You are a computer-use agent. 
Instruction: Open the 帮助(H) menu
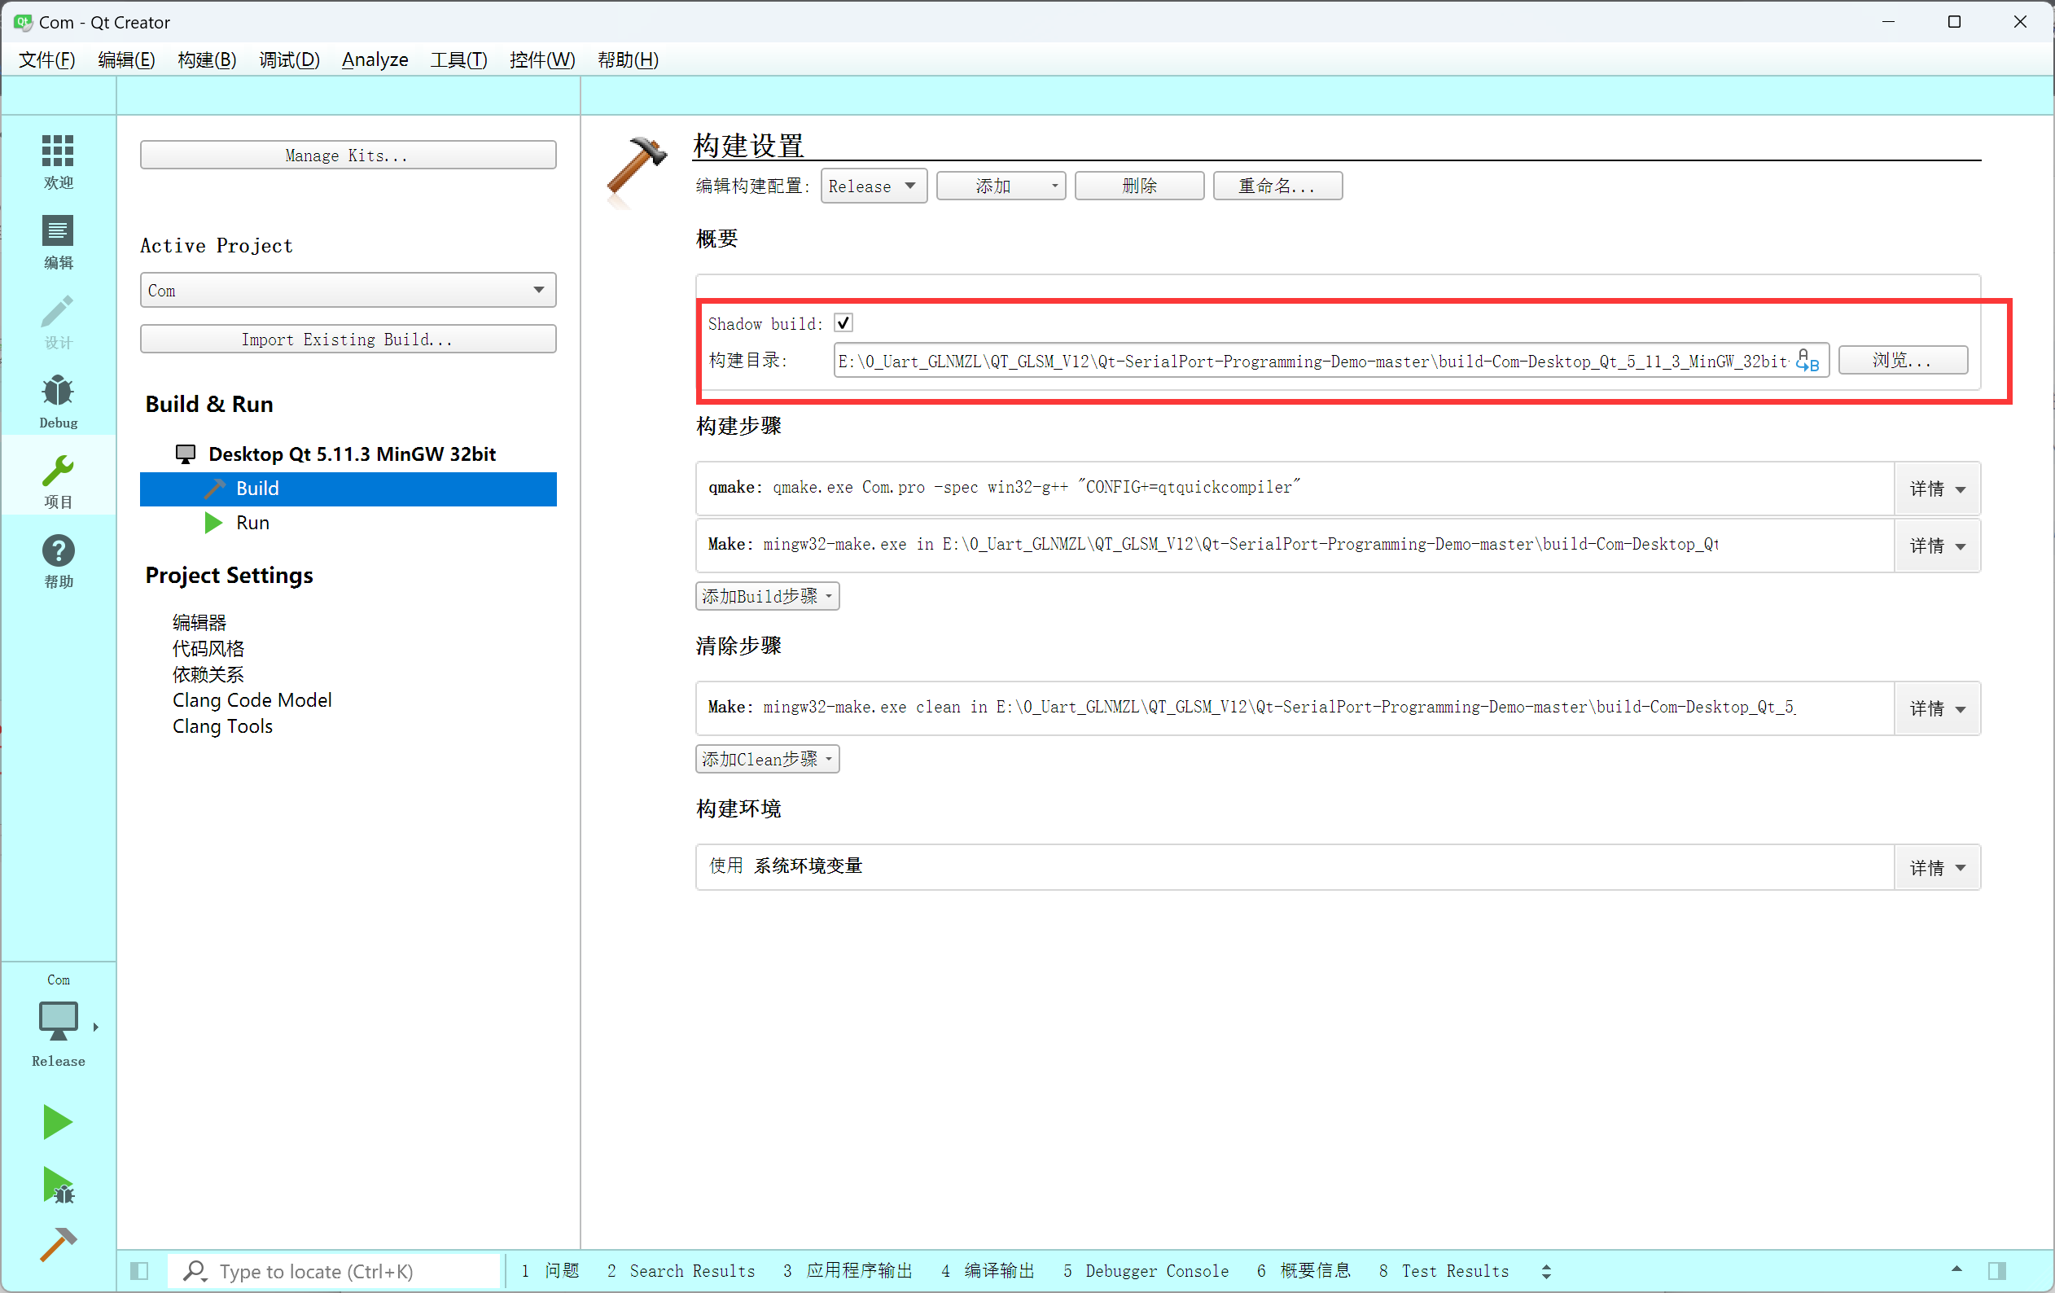coord(628,59)
